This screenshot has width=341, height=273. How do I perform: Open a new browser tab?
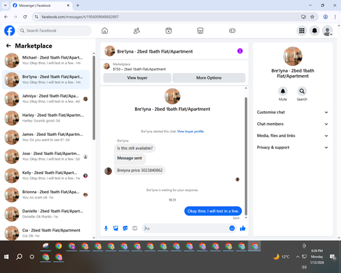78,5
